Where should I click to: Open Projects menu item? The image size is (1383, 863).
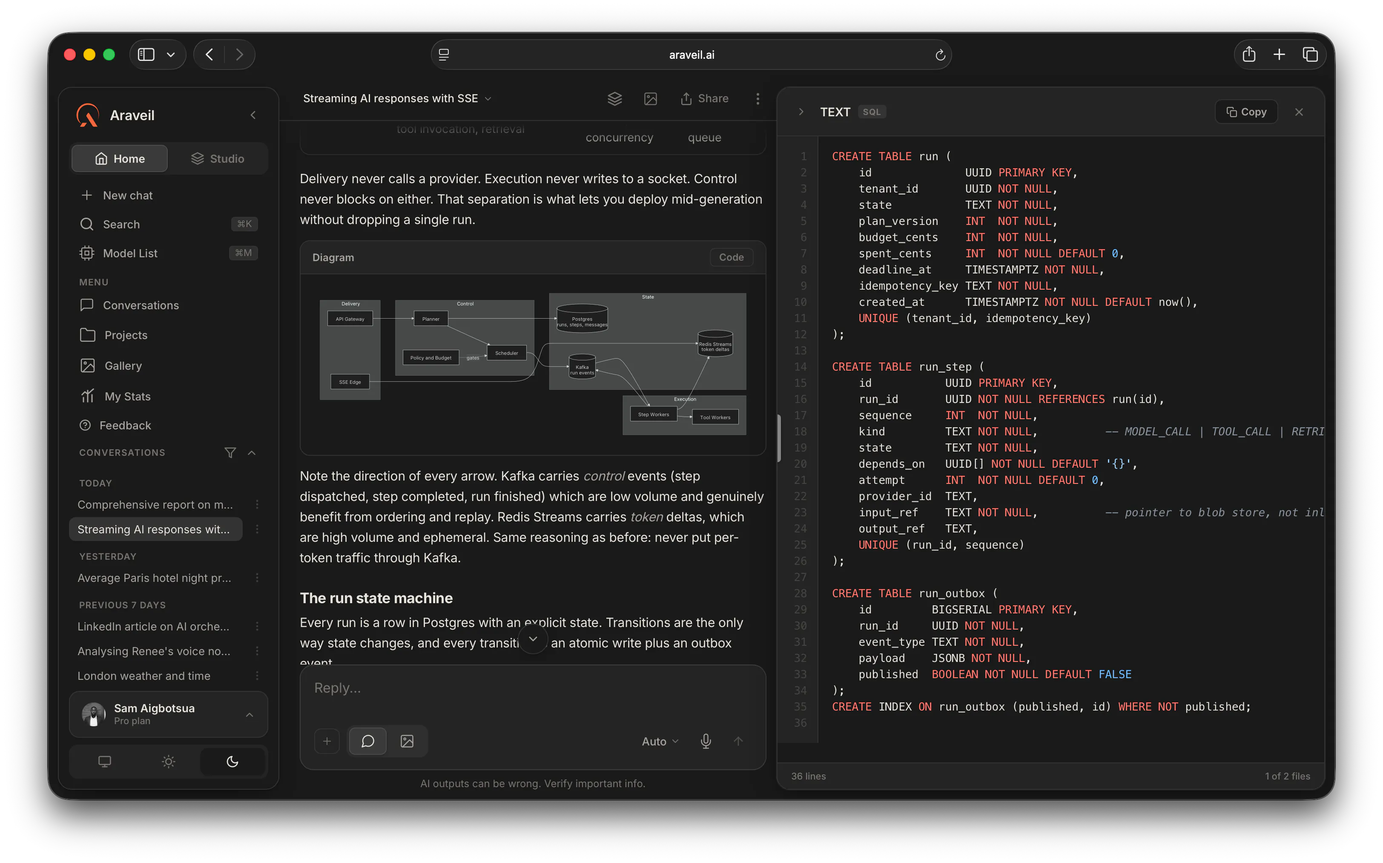168,335
